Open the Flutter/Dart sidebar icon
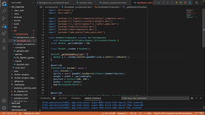 point(4,48)
